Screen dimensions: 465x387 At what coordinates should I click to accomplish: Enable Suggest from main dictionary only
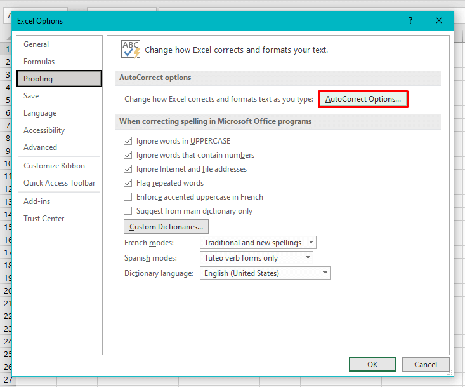coord(128,210)
